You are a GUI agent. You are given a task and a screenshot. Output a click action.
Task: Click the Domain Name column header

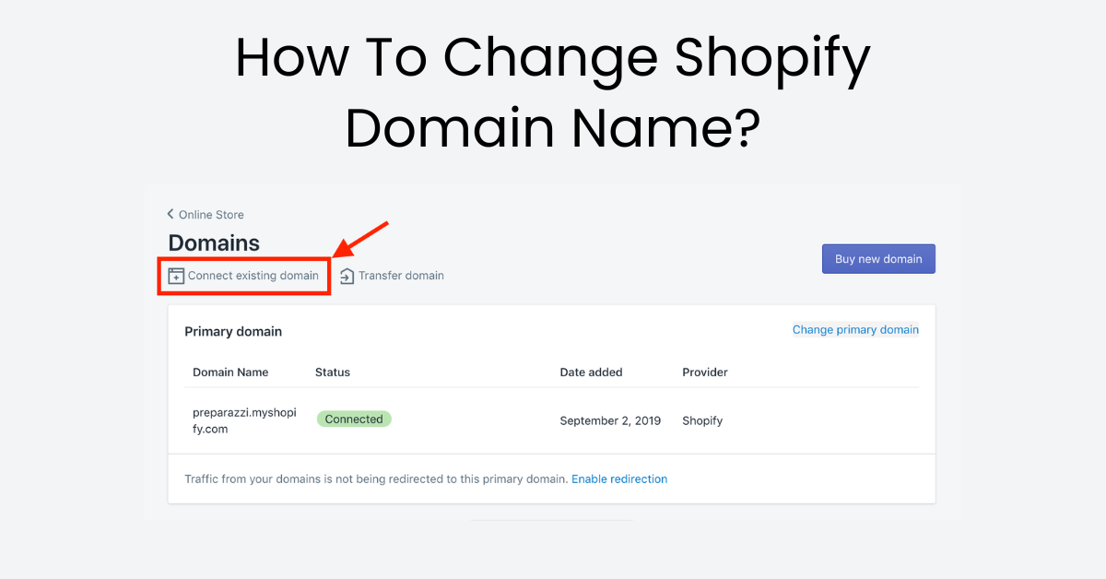click(230, 372)
